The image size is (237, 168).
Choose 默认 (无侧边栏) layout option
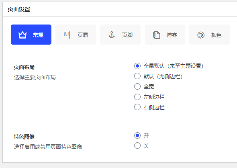click(137, 76)
